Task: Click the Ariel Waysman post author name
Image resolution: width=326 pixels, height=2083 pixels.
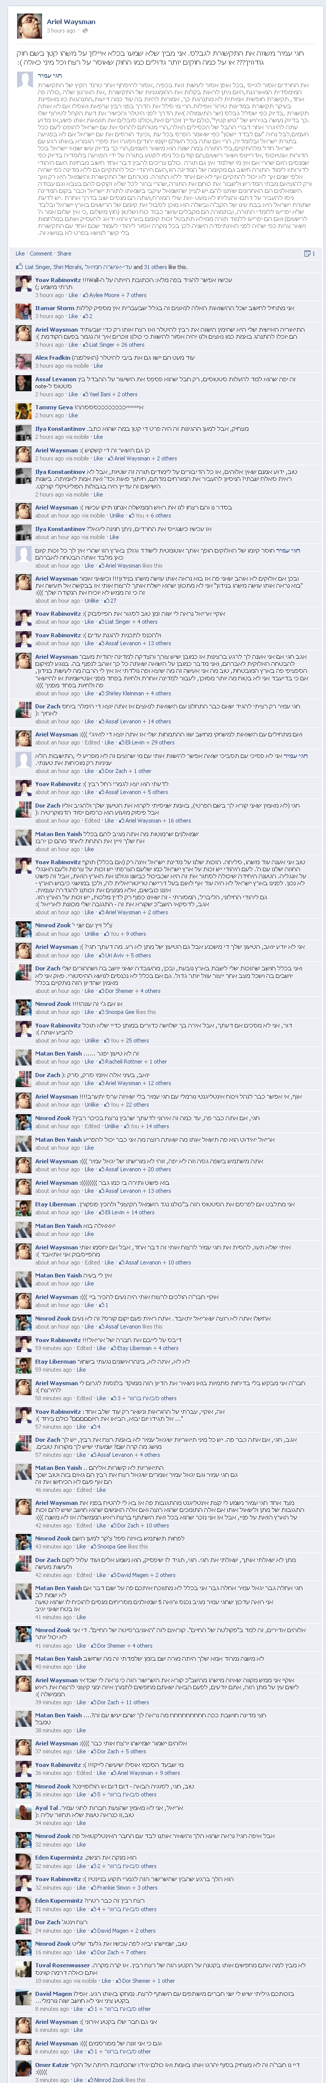Action: (71, 22)
